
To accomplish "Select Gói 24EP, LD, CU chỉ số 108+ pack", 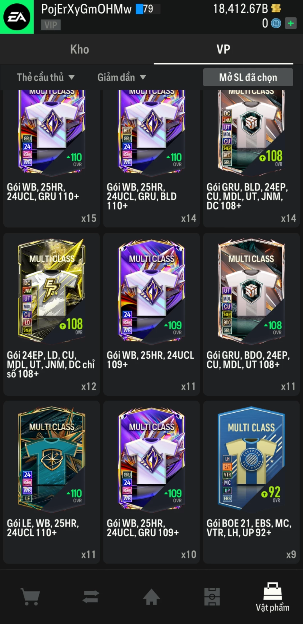I will (x=52, y=314).
